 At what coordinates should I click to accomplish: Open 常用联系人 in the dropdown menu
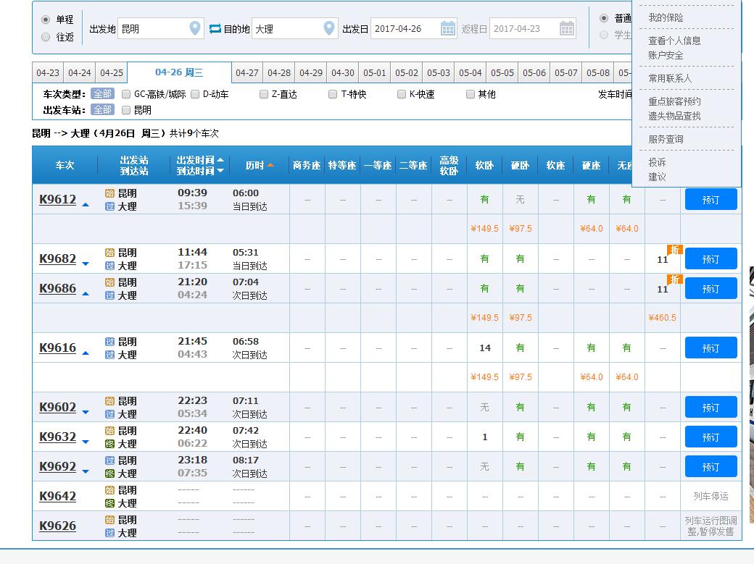tap(670, 78)
